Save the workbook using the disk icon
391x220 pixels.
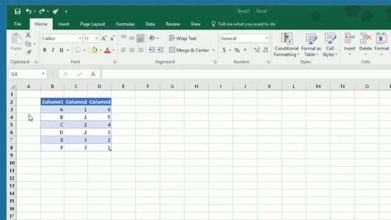(x=18, y=12)
